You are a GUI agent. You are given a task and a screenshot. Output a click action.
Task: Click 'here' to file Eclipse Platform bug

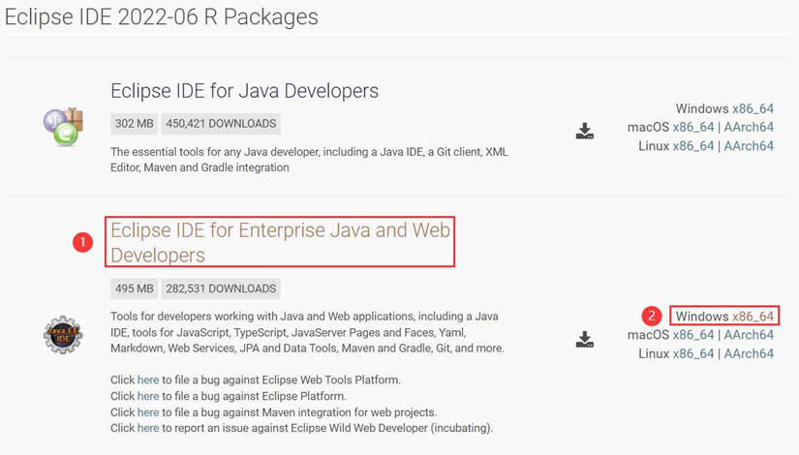148,396
